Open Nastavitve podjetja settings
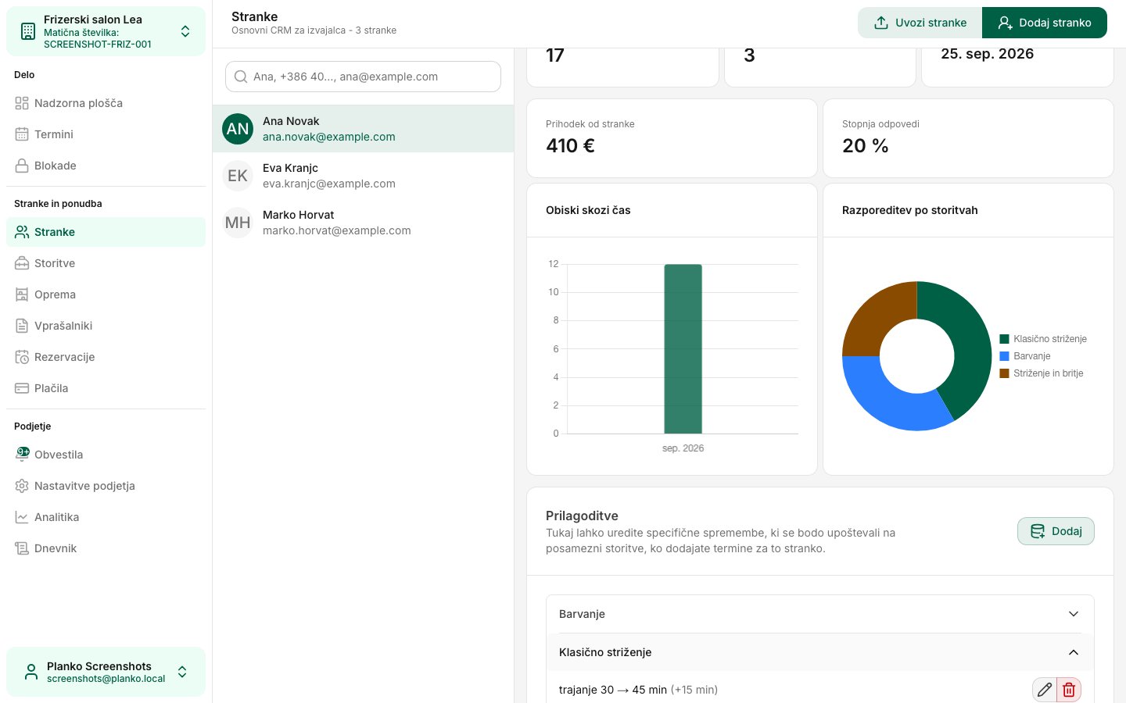This screenshot has height=703, width=1126. (x=106, y=486)
